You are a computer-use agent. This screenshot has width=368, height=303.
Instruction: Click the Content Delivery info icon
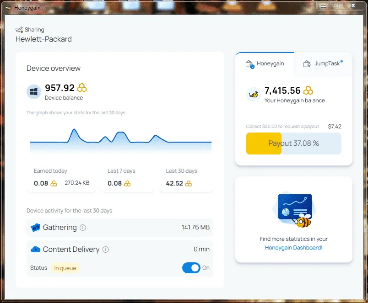[106, 250]
